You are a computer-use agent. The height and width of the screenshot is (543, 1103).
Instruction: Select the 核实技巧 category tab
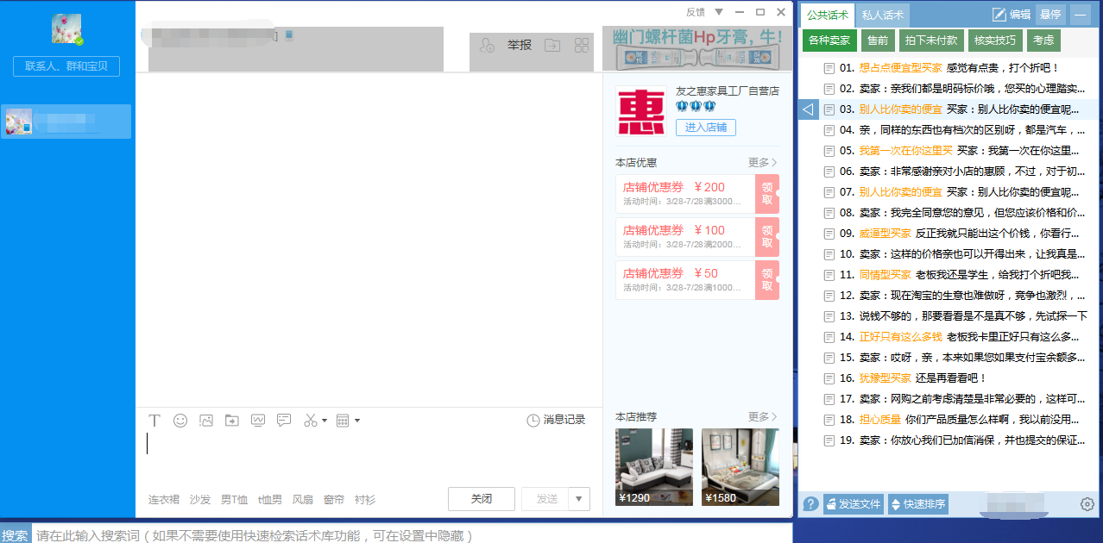point(994,41)
